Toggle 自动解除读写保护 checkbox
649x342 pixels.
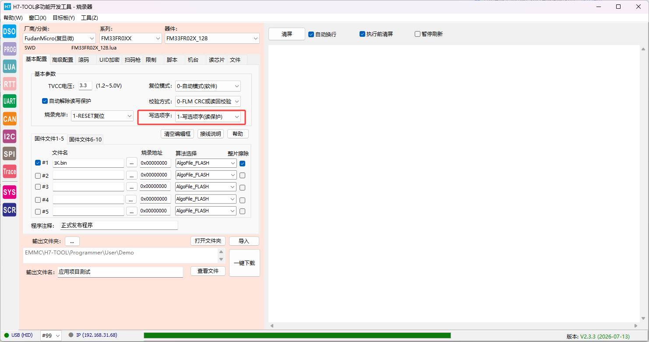45,101
